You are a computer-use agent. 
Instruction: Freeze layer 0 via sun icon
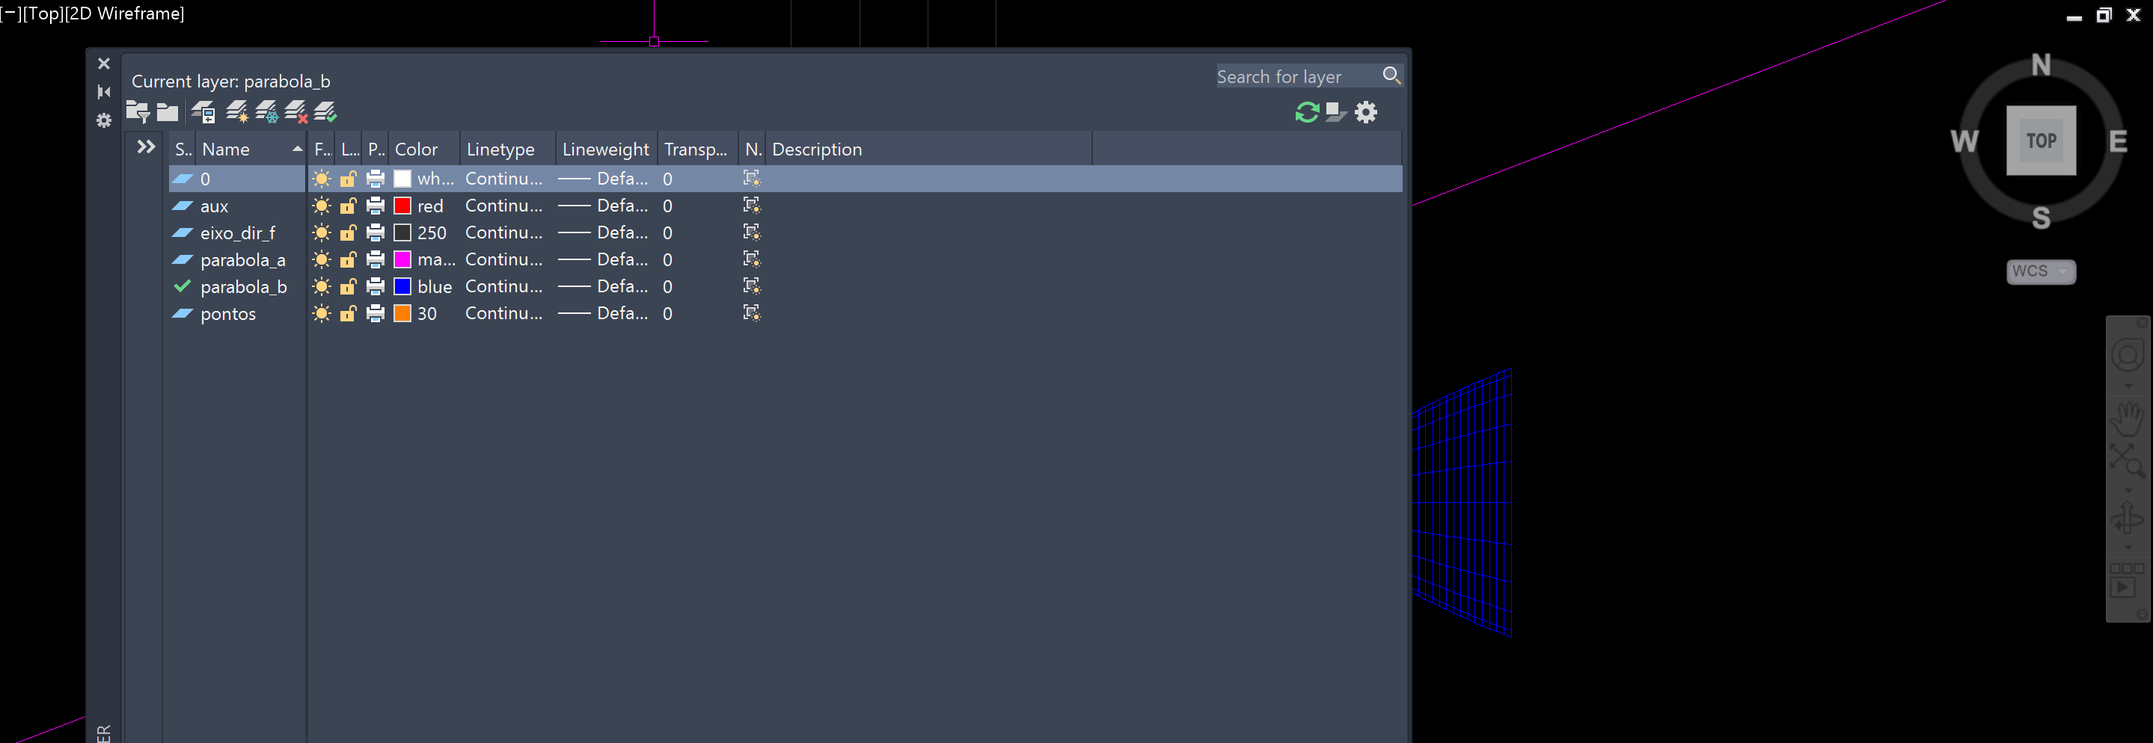322,179
